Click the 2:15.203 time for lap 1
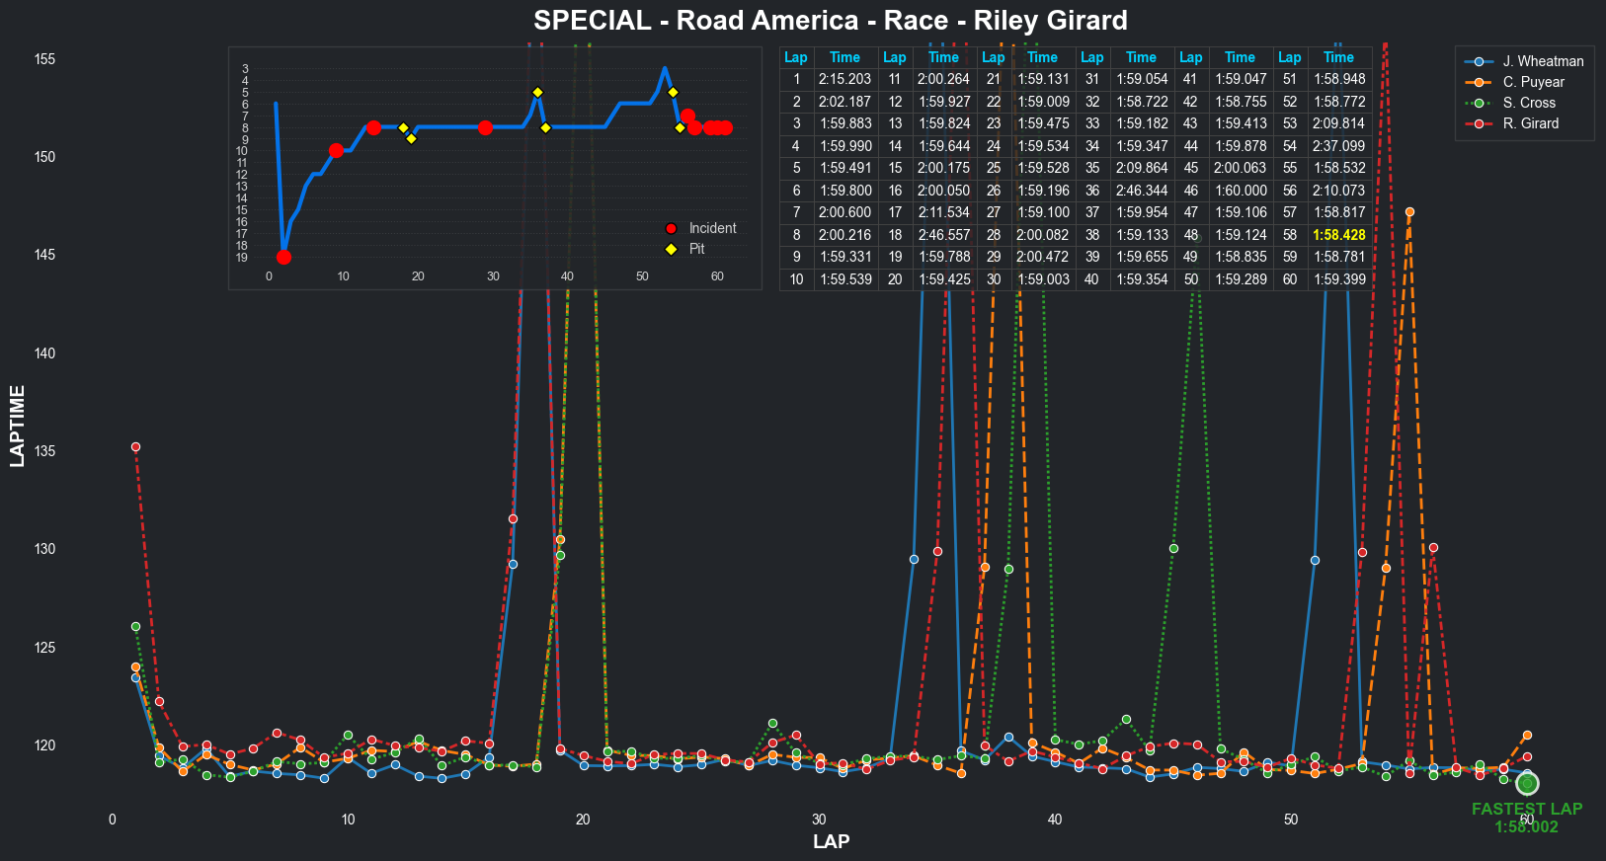The width and height of the screenshot is (1606, 861). click(844, 79)
